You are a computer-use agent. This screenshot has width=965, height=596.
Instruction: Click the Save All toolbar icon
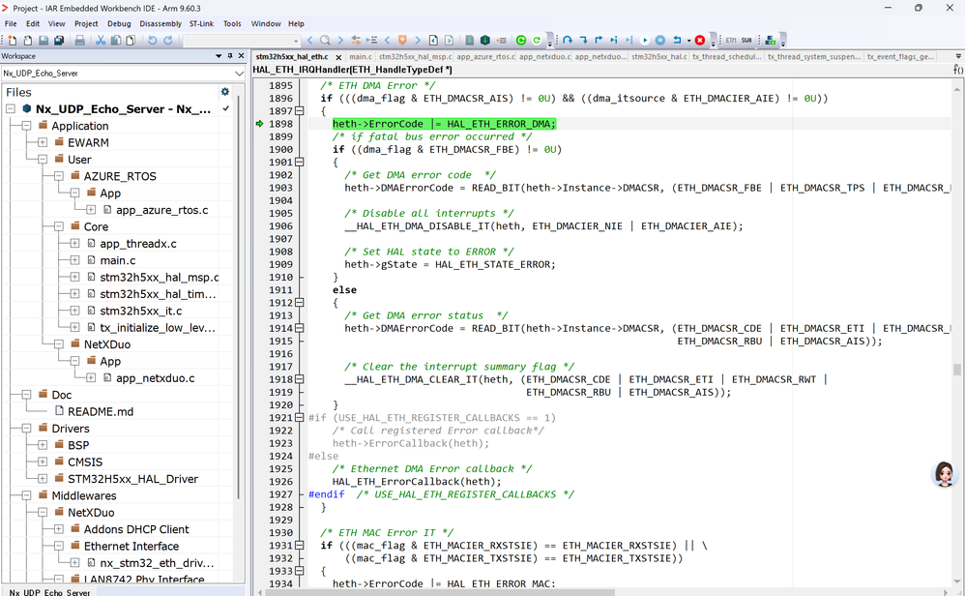pyautogui.click(x=59, y=41)
